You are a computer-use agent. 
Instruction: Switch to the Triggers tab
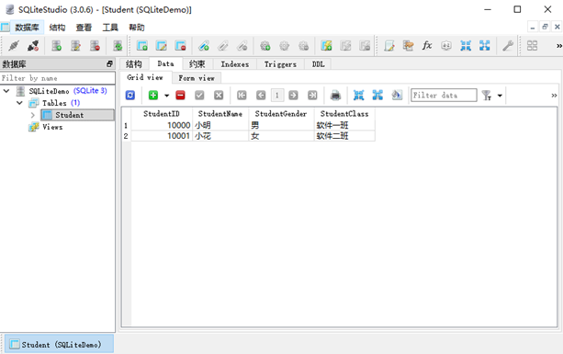tap(280, 64)
